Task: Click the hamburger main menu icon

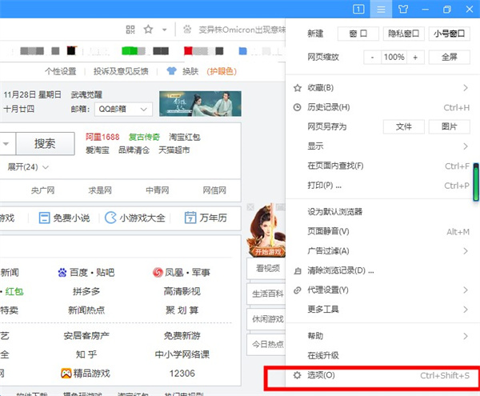Action: (x=382, y=9)
